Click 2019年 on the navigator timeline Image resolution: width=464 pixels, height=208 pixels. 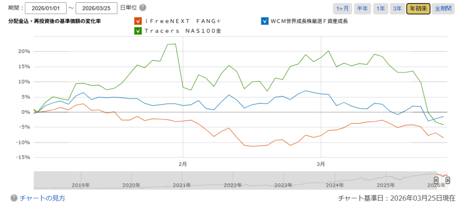(81, 185)
